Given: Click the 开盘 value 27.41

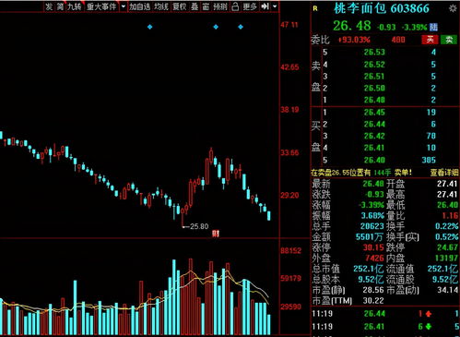Looking at the screenshot, I should tap(447, 184).
